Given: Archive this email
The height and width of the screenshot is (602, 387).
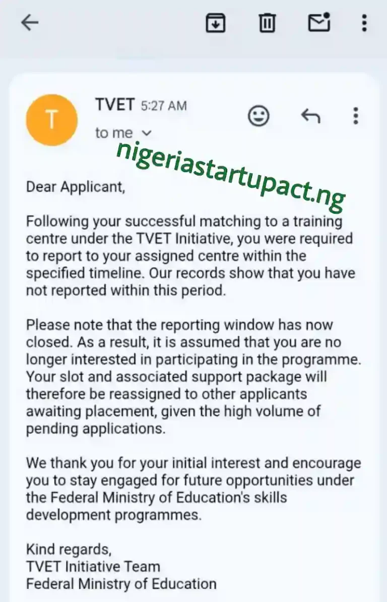Looking at the screenshot, I should [216, 23].
